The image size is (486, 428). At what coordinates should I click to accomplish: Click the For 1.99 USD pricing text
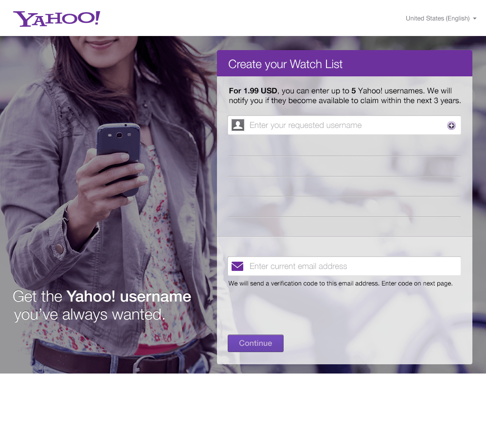[x=253, y=91]
